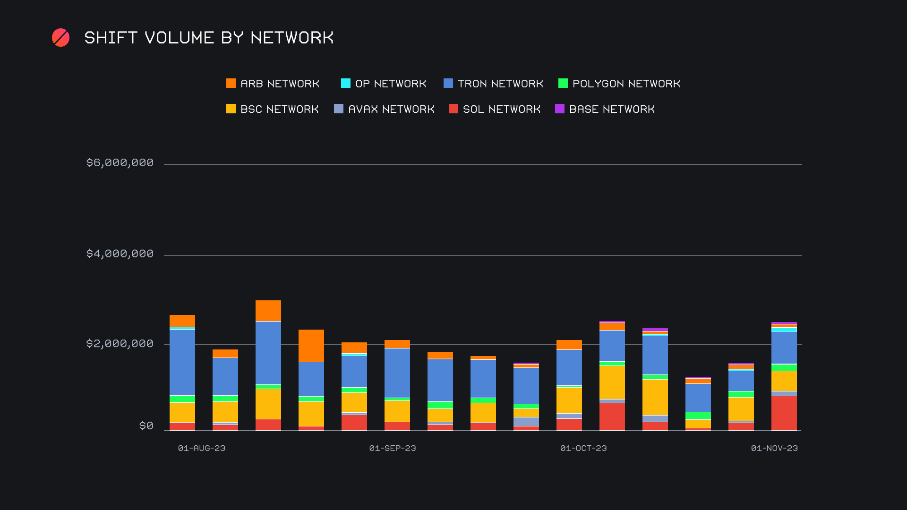This screenshot has height=510, width=907.
Task: Click the orange ARB Network legend swatch
Action: pos(231,84)
